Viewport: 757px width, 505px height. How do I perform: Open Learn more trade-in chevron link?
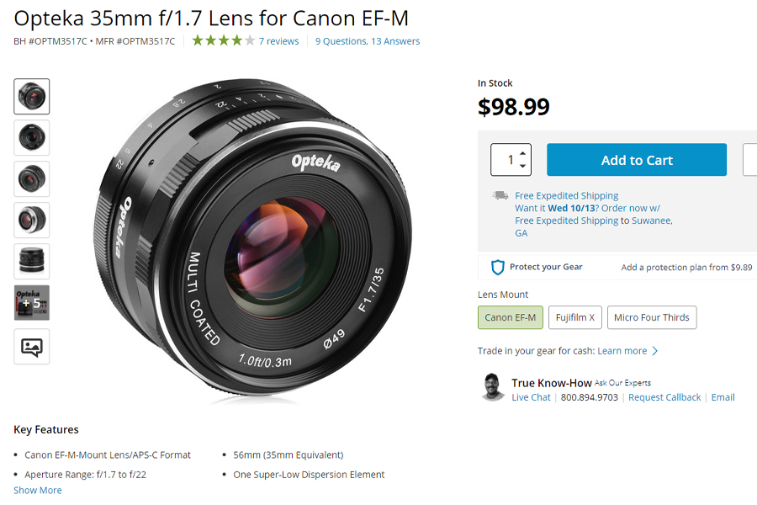click(x=627, y=351)
